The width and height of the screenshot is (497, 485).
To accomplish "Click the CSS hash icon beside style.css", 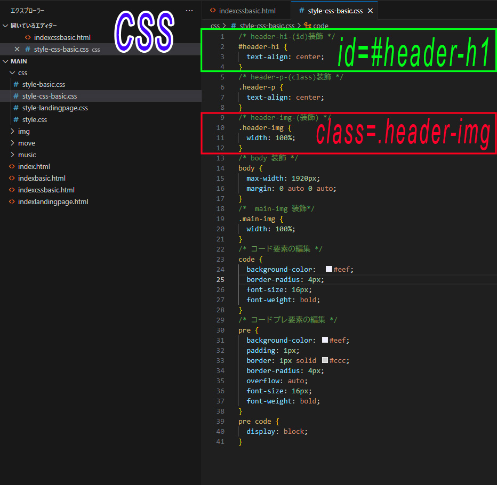I will click(16, 120).
